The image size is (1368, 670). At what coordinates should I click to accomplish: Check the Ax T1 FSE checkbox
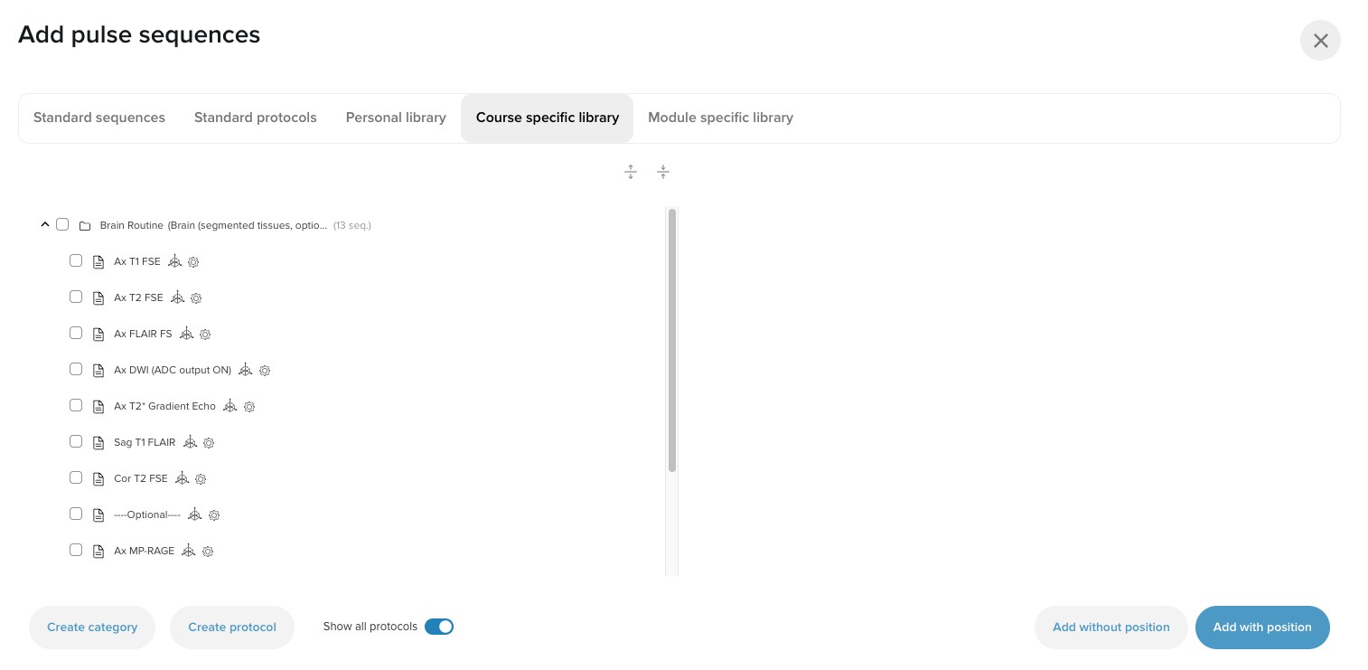(x=76, y=260)
